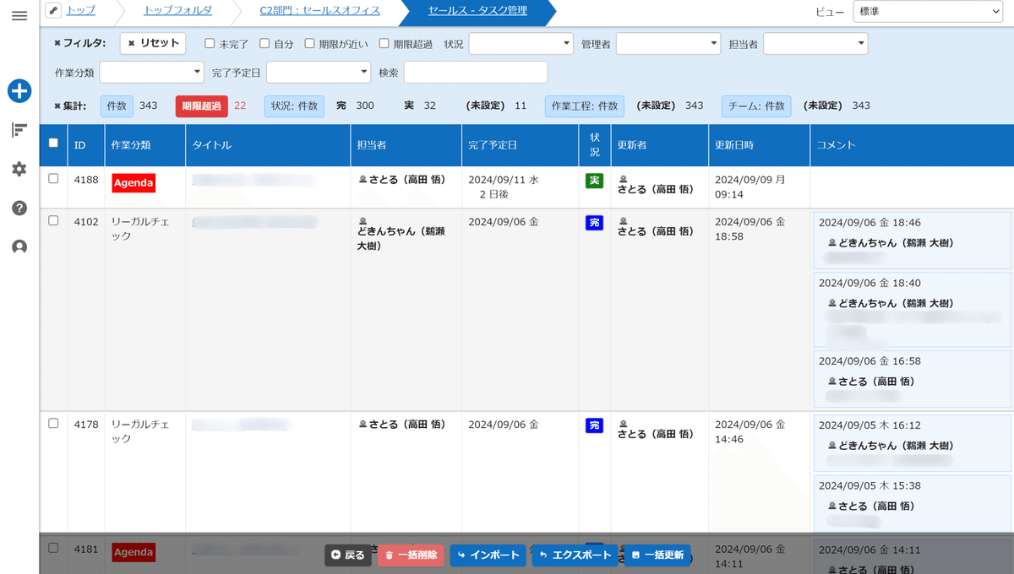Check the select-all checkbox in table header

point(53,143)
